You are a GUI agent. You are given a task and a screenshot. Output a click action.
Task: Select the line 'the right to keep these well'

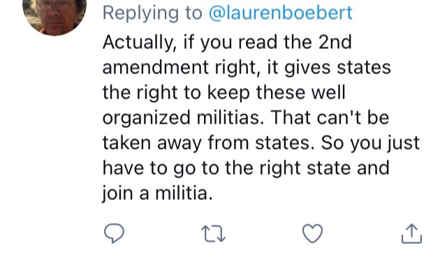(224, 92)
